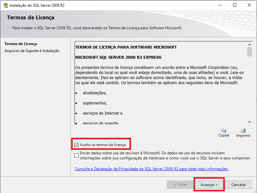Enable the 'Enviar dados sobre uso de recursos' checkbox
Viewport: 257px width, 193px height.
(x=77, y=155)
